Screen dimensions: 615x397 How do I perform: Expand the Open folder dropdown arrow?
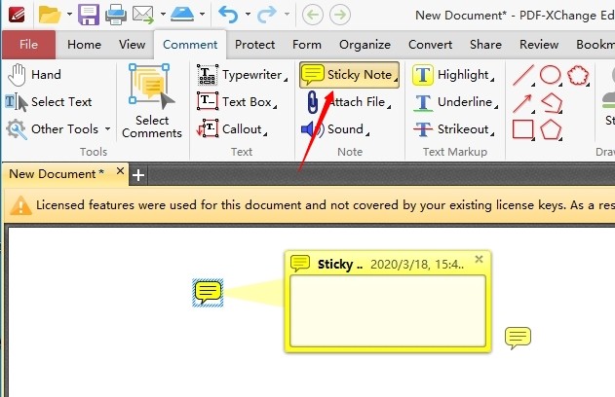69,15
